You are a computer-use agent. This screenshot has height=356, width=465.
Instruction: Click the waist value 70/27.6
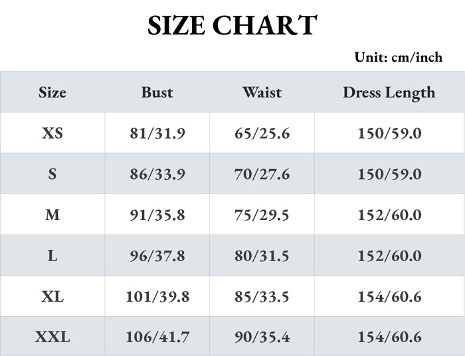pyautogui.click(x=262, y=174)
